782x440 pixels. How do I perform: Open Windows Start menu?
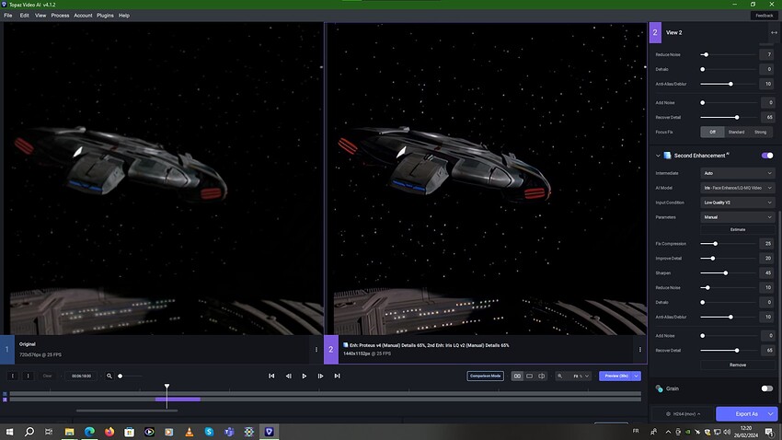coord(9,432)
